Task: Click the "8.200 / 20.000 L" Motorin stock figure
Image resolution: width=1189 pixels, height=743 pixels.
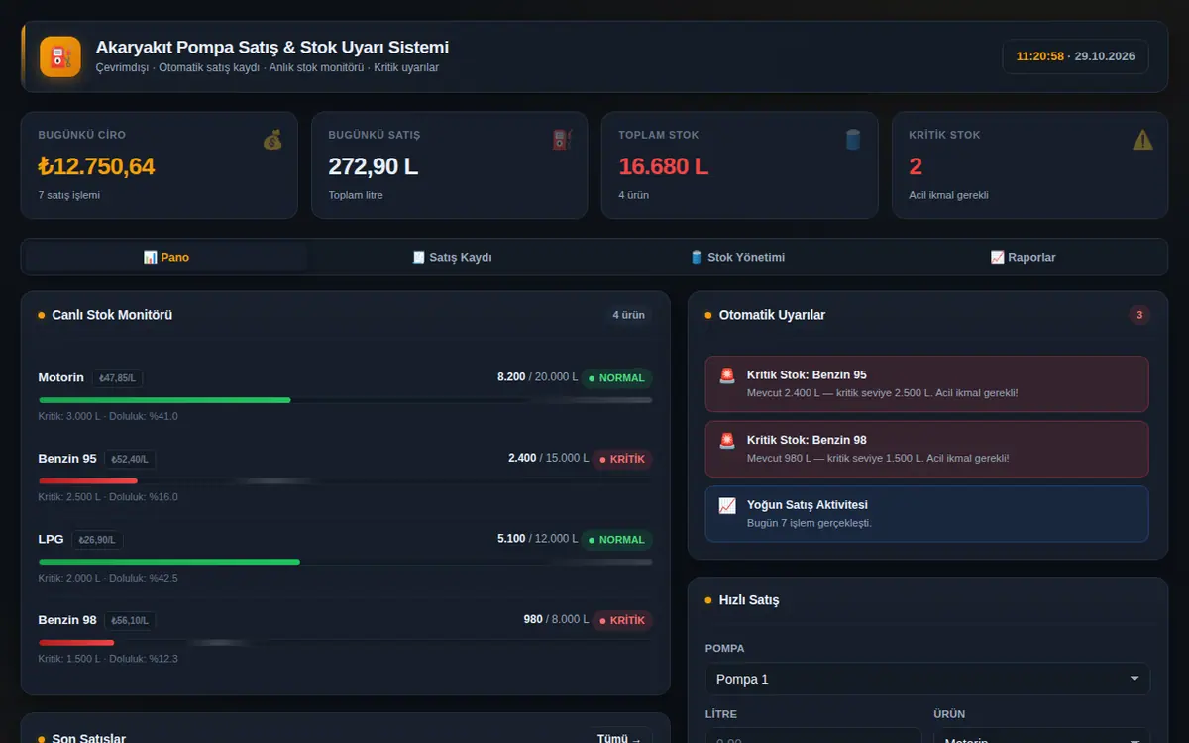Action: [537, 376]
